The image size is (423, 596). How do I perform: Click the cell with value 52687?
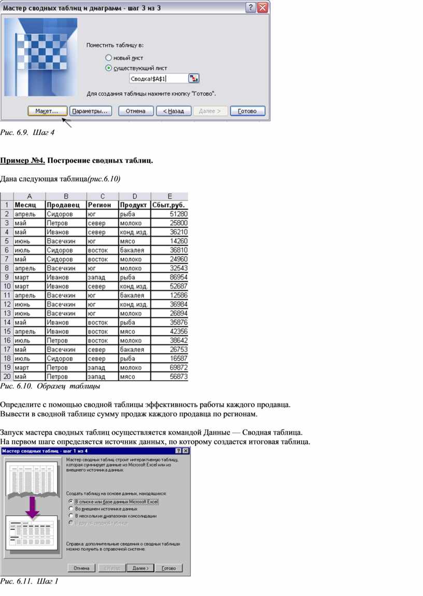pos(170,286)
